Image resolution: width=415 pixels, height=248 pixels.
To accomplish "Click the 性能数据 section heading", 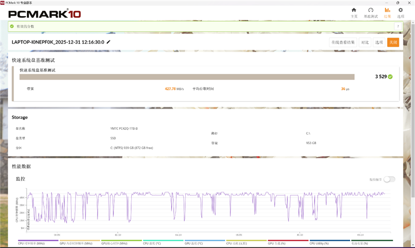I will [x=21, y=167].
